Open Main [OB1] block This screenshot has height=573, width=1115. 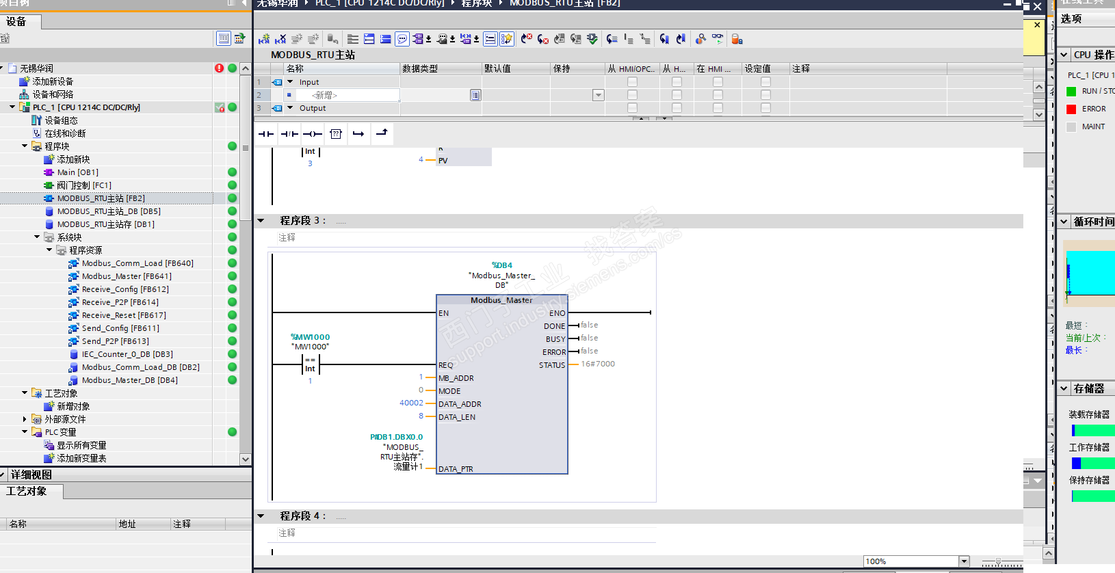click(77, 172)
